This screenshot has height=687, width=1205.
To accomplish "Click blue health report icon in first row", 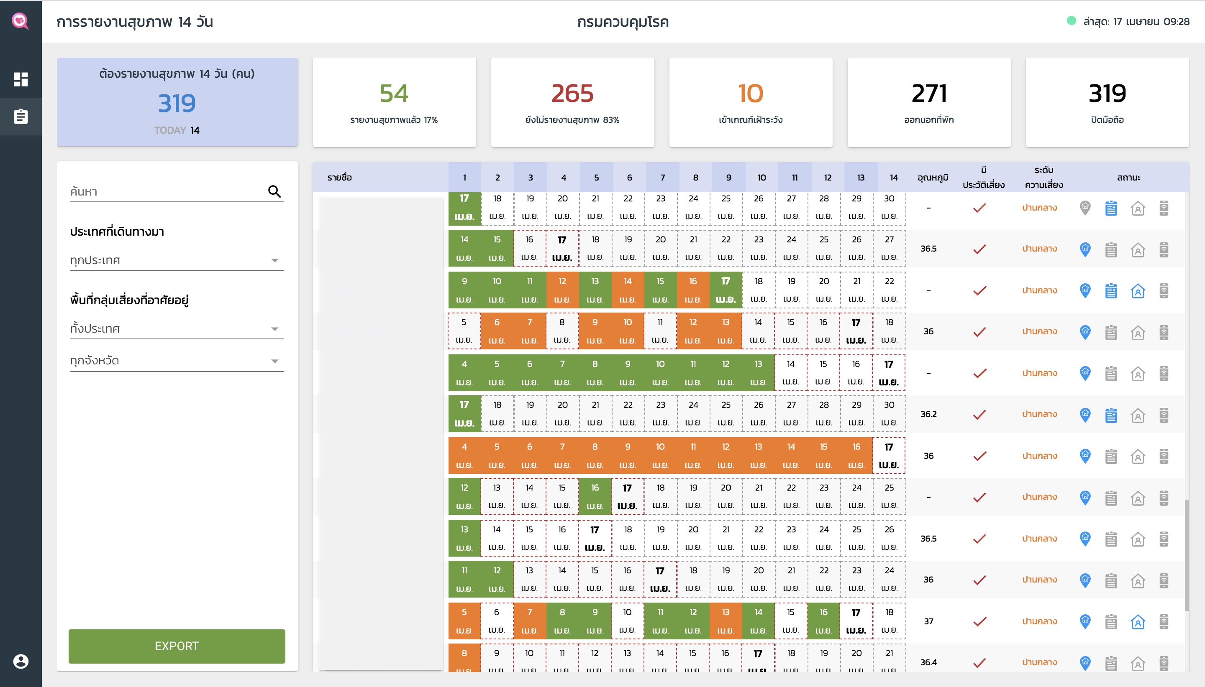I will (x=1111, y=208).
